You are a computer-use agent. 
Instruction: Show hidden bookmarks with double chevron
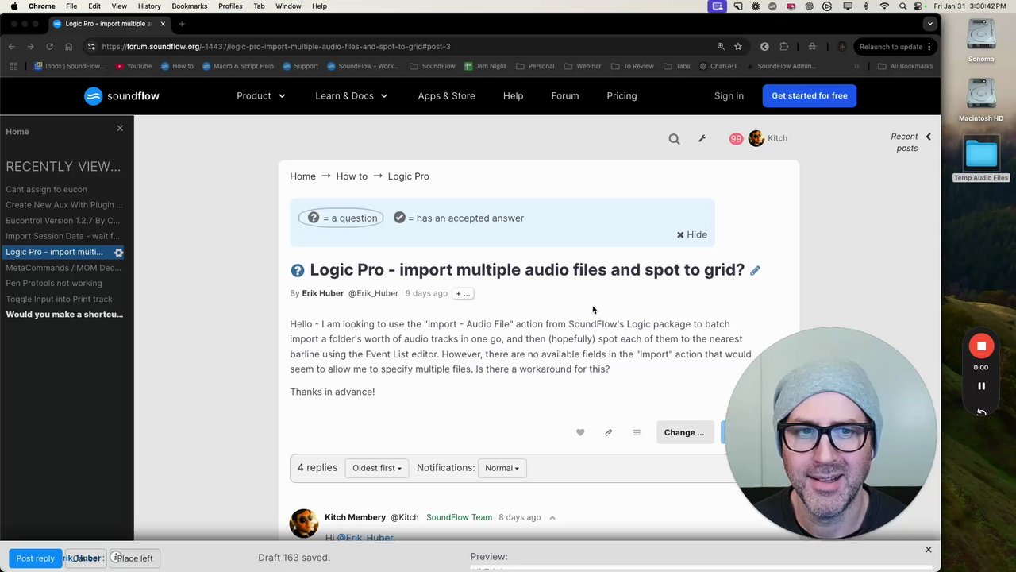coord(856,66)
